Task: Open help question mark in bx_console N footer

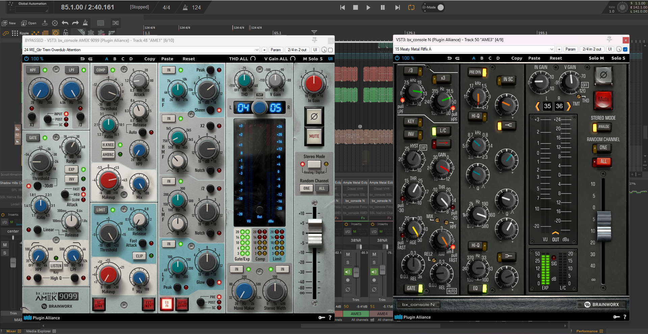Action: coord(625,317)
